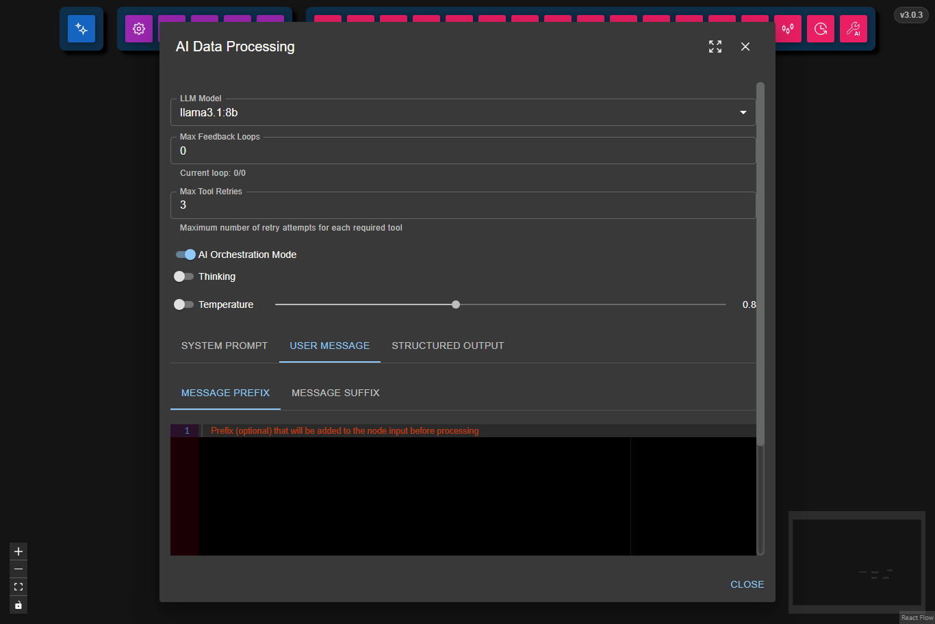Click the Temperature value 0.8
The height and width of the screenshot is (624, 935).
click(750, 304)
